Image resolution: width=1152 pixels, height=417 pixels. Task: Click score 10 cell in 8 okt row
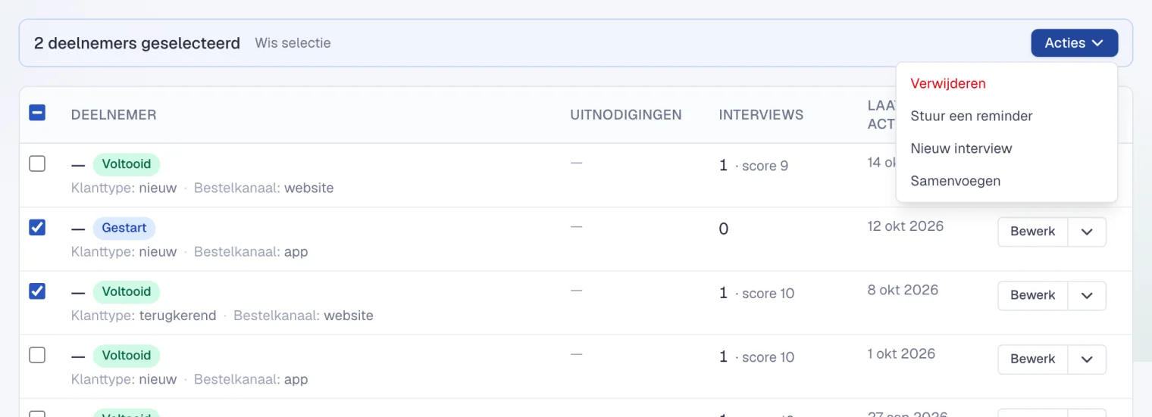[756, 293]
